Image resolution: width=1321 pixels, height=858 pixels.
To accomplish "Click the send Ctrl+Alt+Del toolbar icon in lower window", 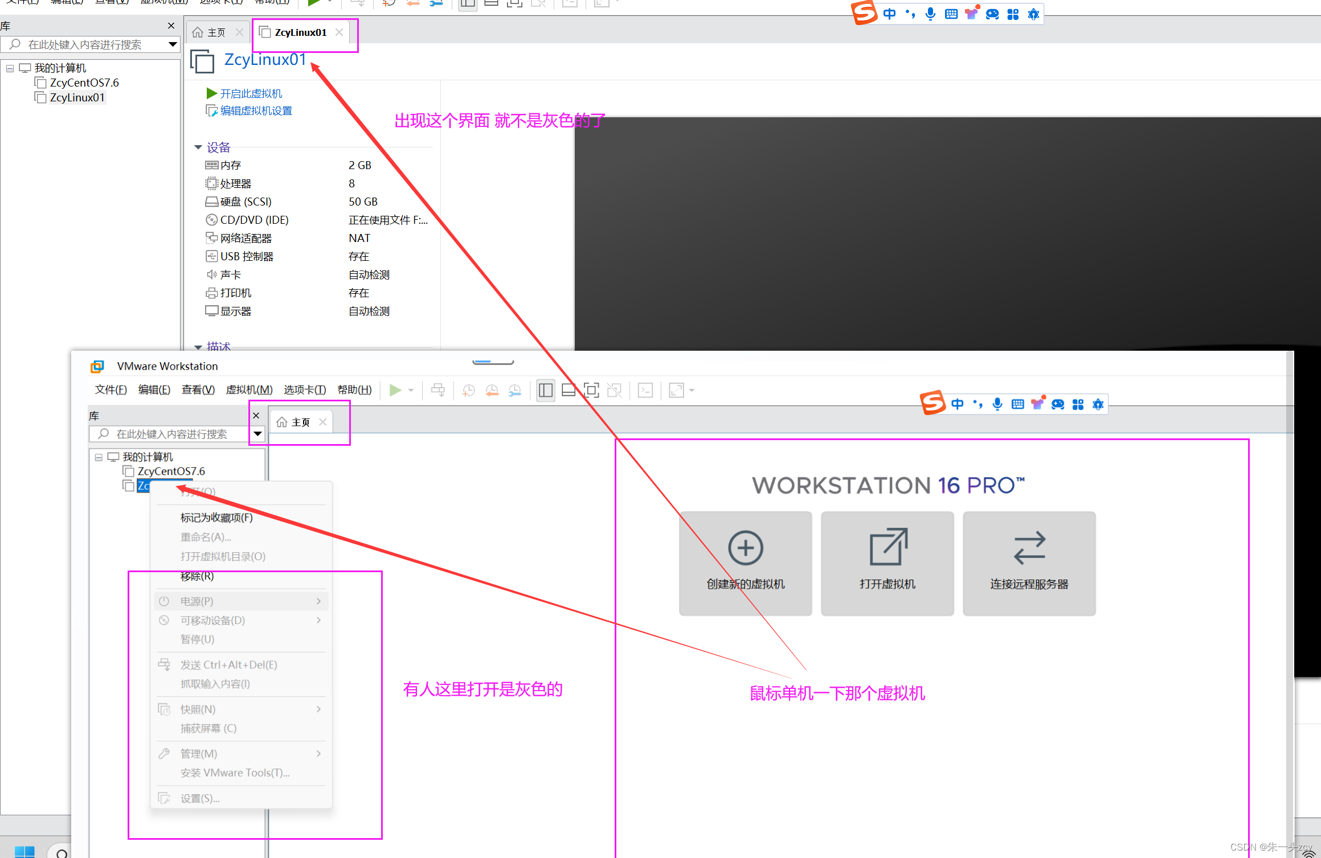I will [438, 391].
